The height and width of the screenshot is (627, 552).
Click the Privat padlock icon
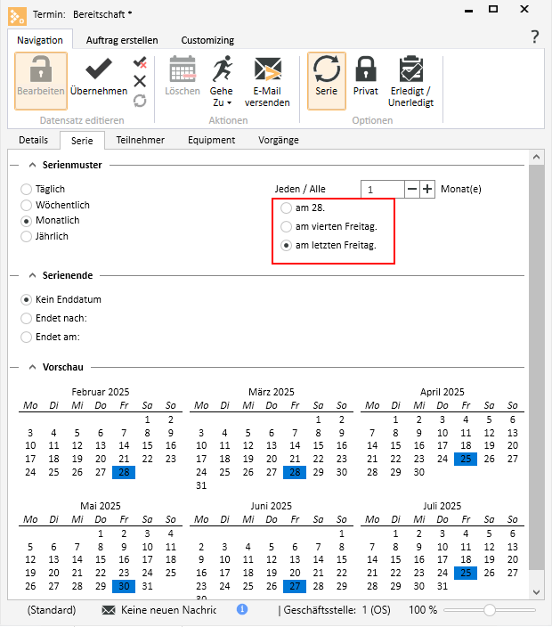366,69
